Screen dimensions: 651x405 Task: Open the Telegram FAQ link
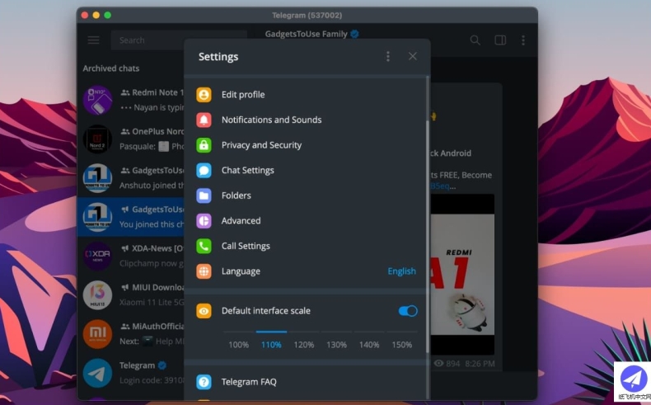(x=248, y=382)
